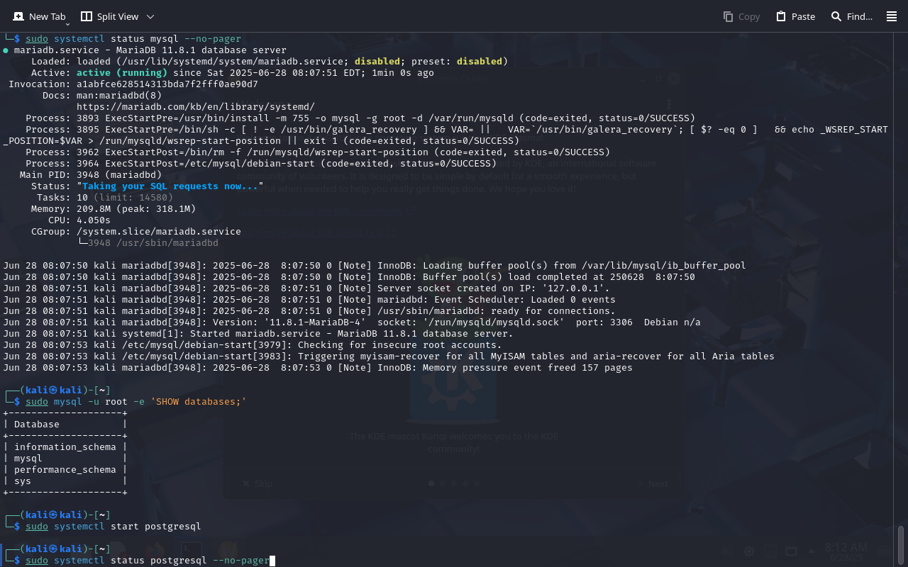
Task: Open the Split View dropdown menu
Action: [150, 16]
